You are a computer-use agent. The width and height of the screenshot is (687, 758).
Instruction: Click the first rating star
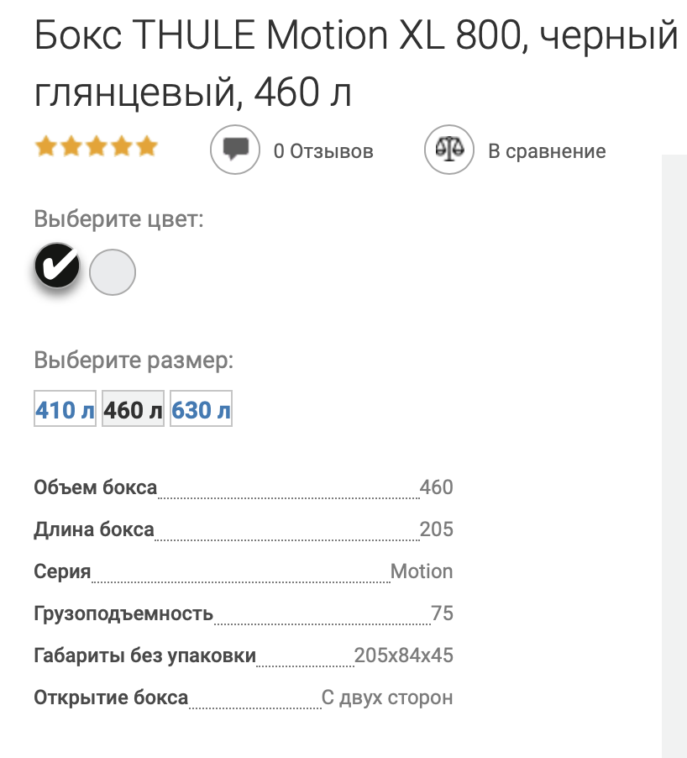click(x=46, y=146)
